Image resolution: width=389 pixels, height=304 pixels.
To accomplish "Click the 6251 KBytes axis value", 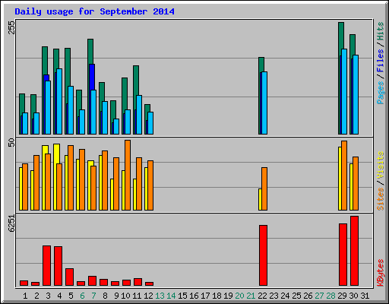I will pos(11,223).
